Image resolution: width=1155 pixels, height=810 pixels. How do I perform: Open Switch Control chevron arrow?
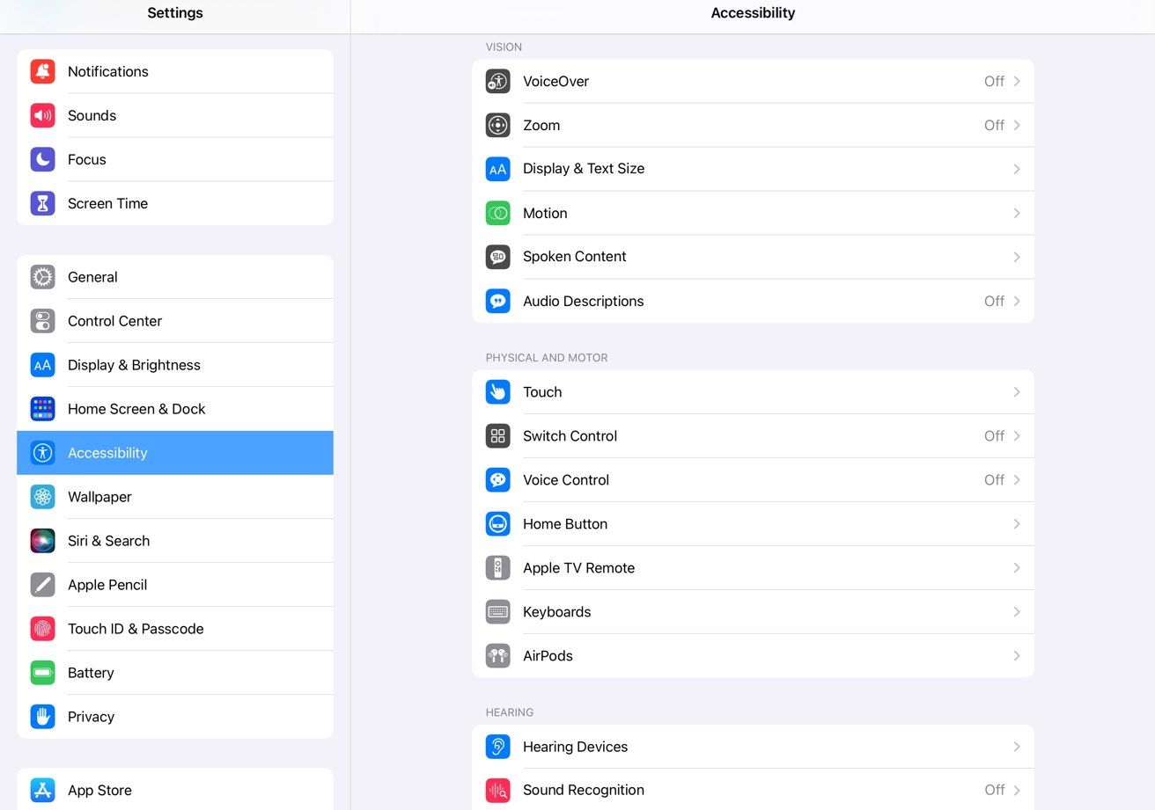pos(1017,436)
